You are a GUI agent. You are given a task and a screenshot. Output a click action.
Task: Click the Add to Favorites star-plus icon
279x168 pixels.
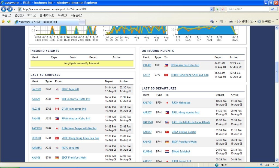point(9,21)
